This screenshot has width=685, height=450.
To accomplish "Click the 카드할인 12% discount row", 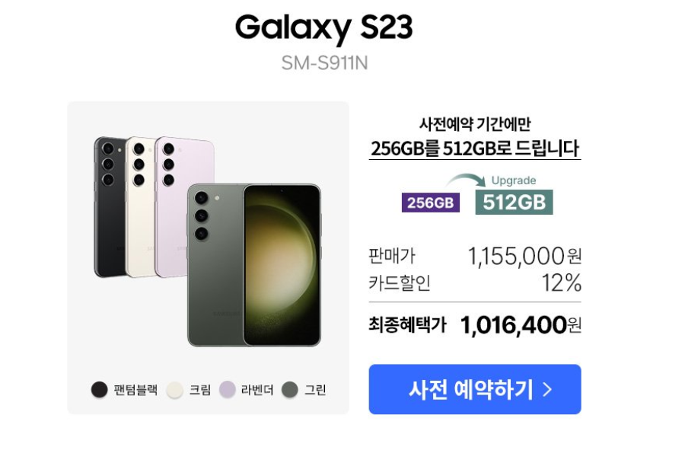I will pyautogui.click(x=474, y=282).
